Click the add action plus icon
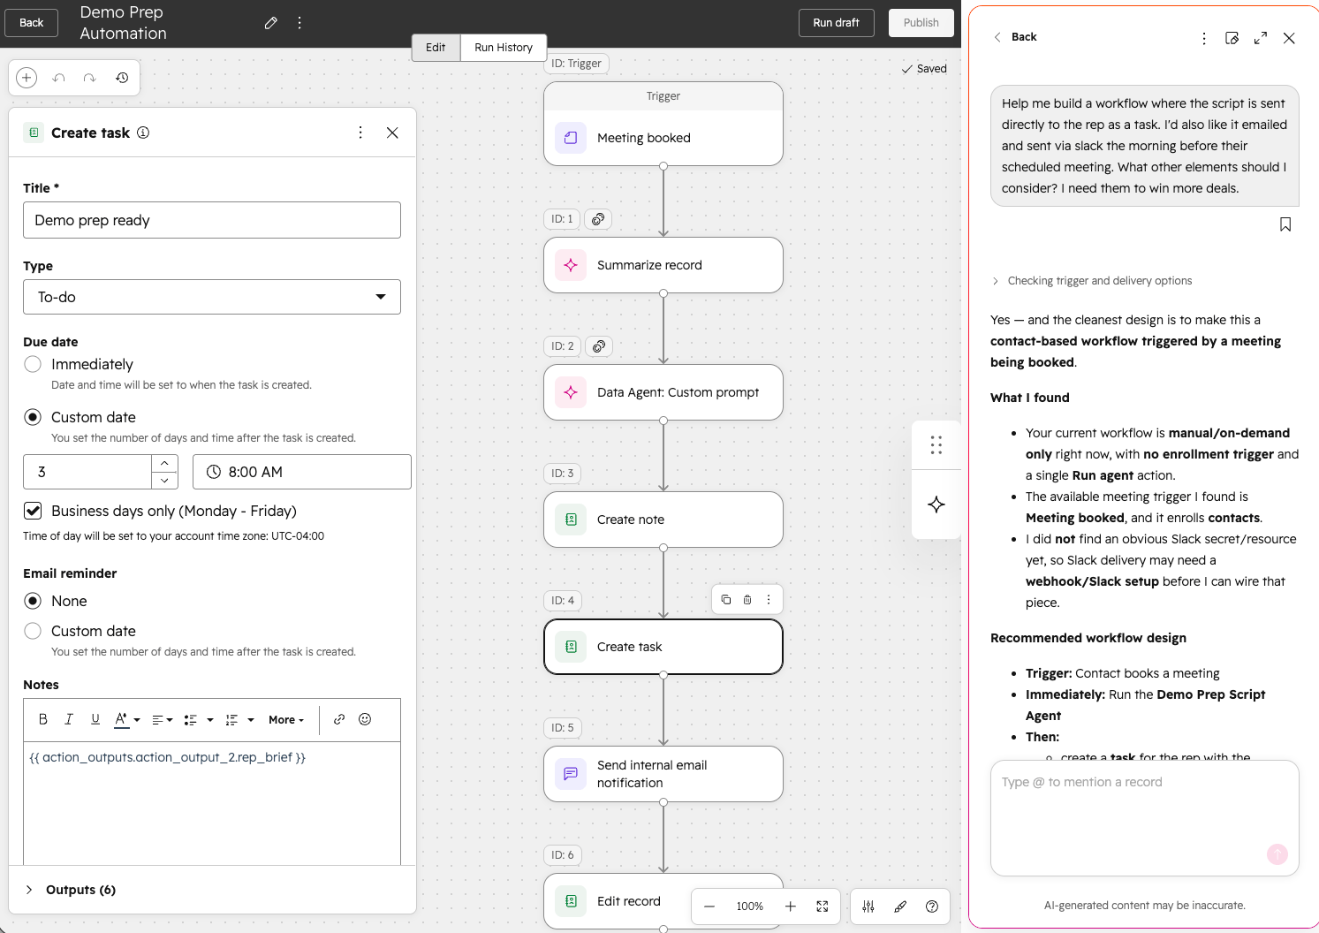This screenshot has height=933, width=1319. point(27,78)
